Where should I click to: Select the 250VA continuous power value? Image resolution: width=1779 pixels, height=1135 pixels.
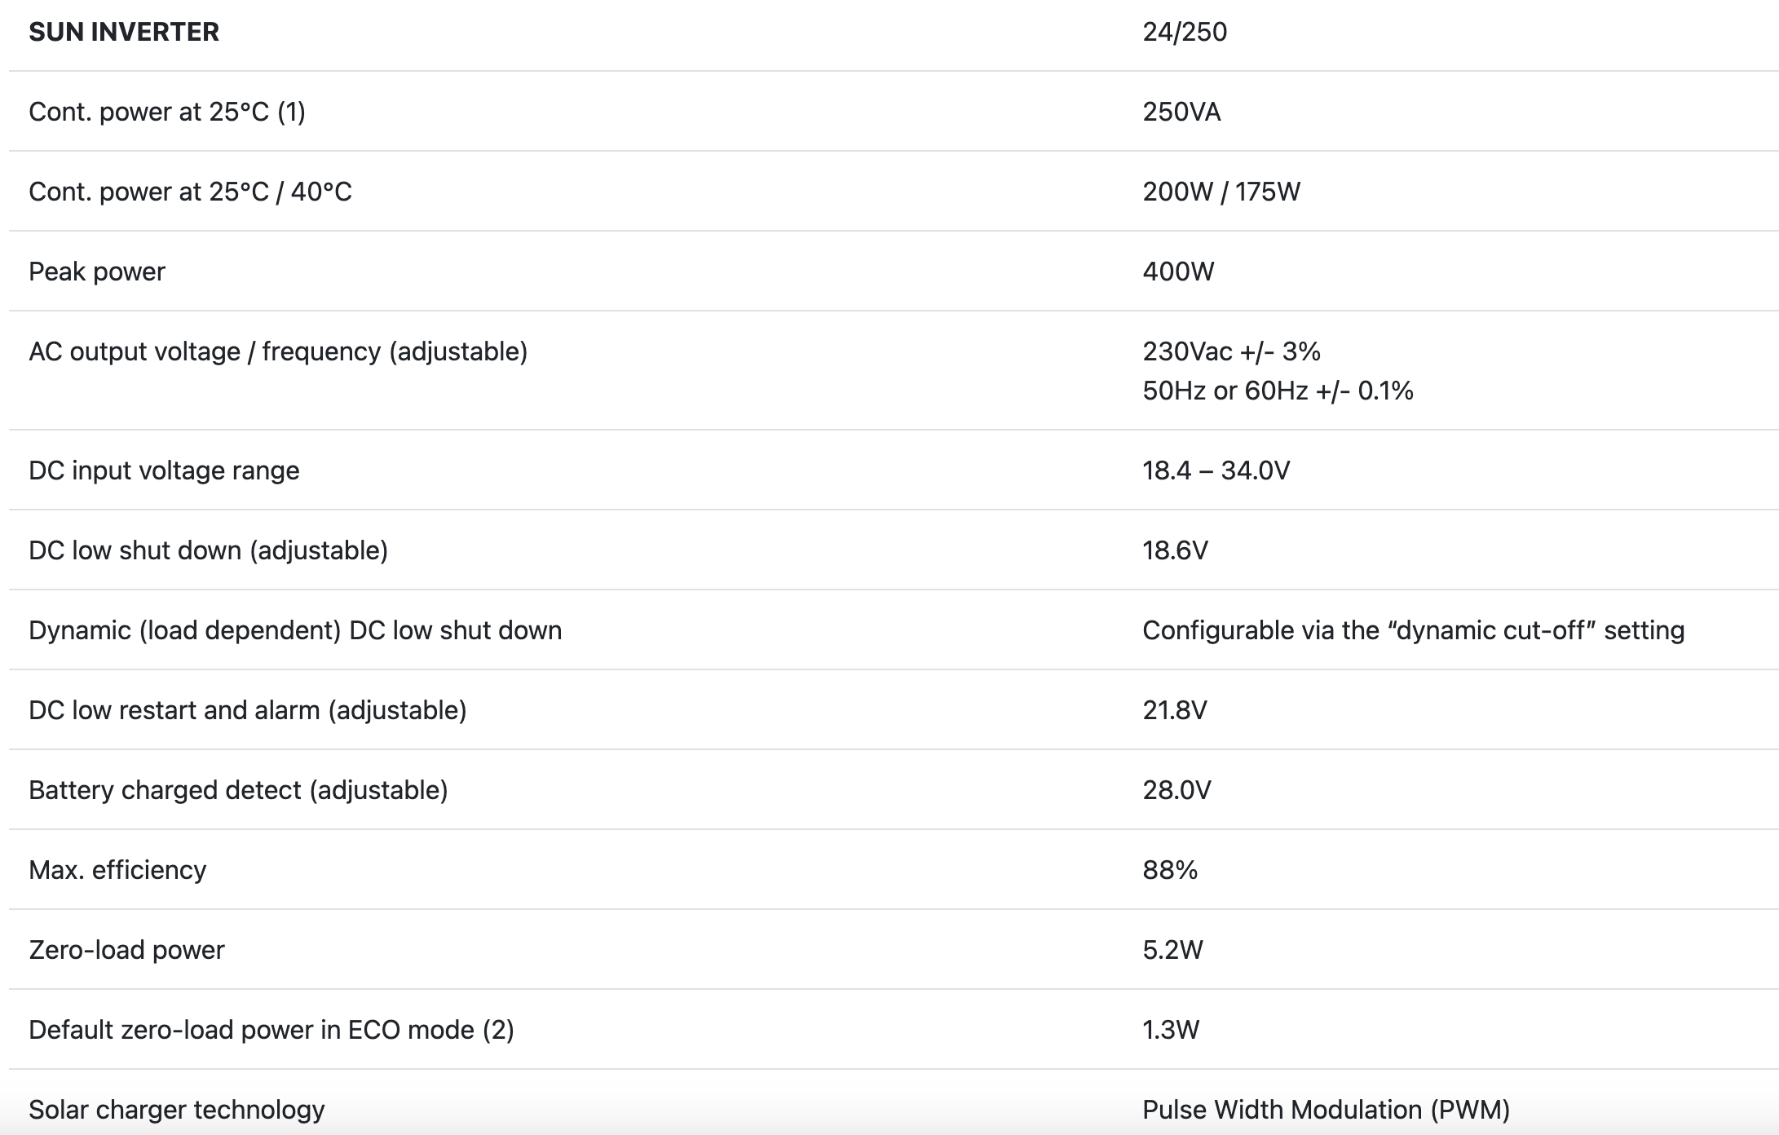1181,112
